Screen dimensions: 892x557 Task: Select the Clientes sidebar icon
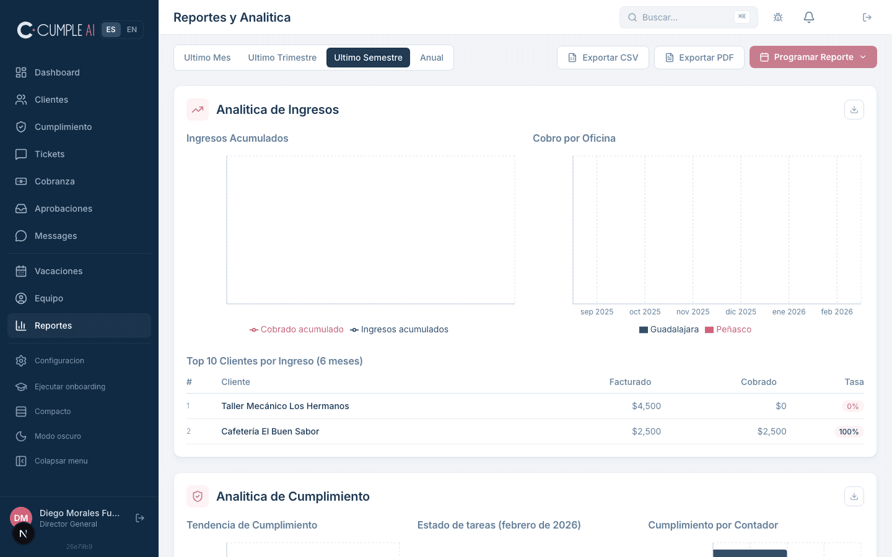[x=20, y=100]
